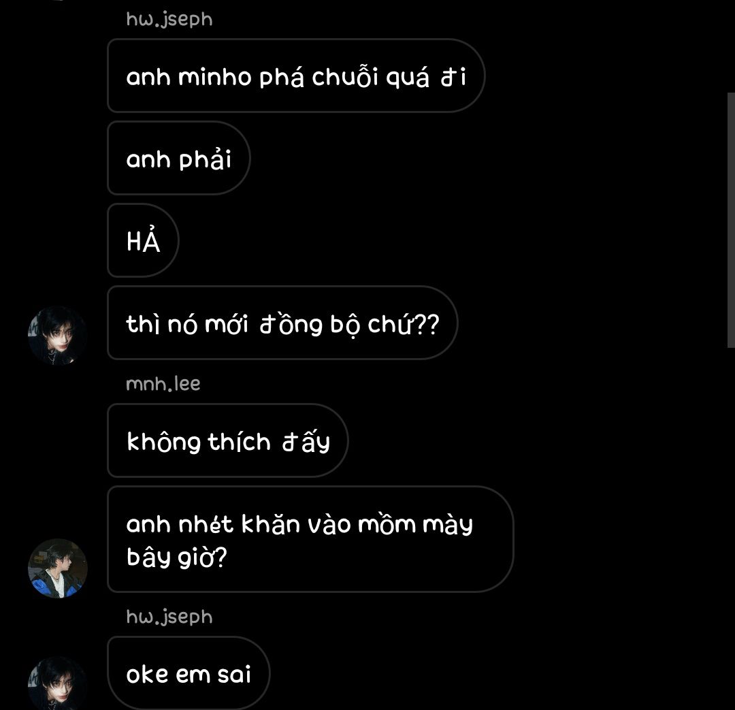Open hw.jseph username above 'oke em sai'

click(169, 617)
